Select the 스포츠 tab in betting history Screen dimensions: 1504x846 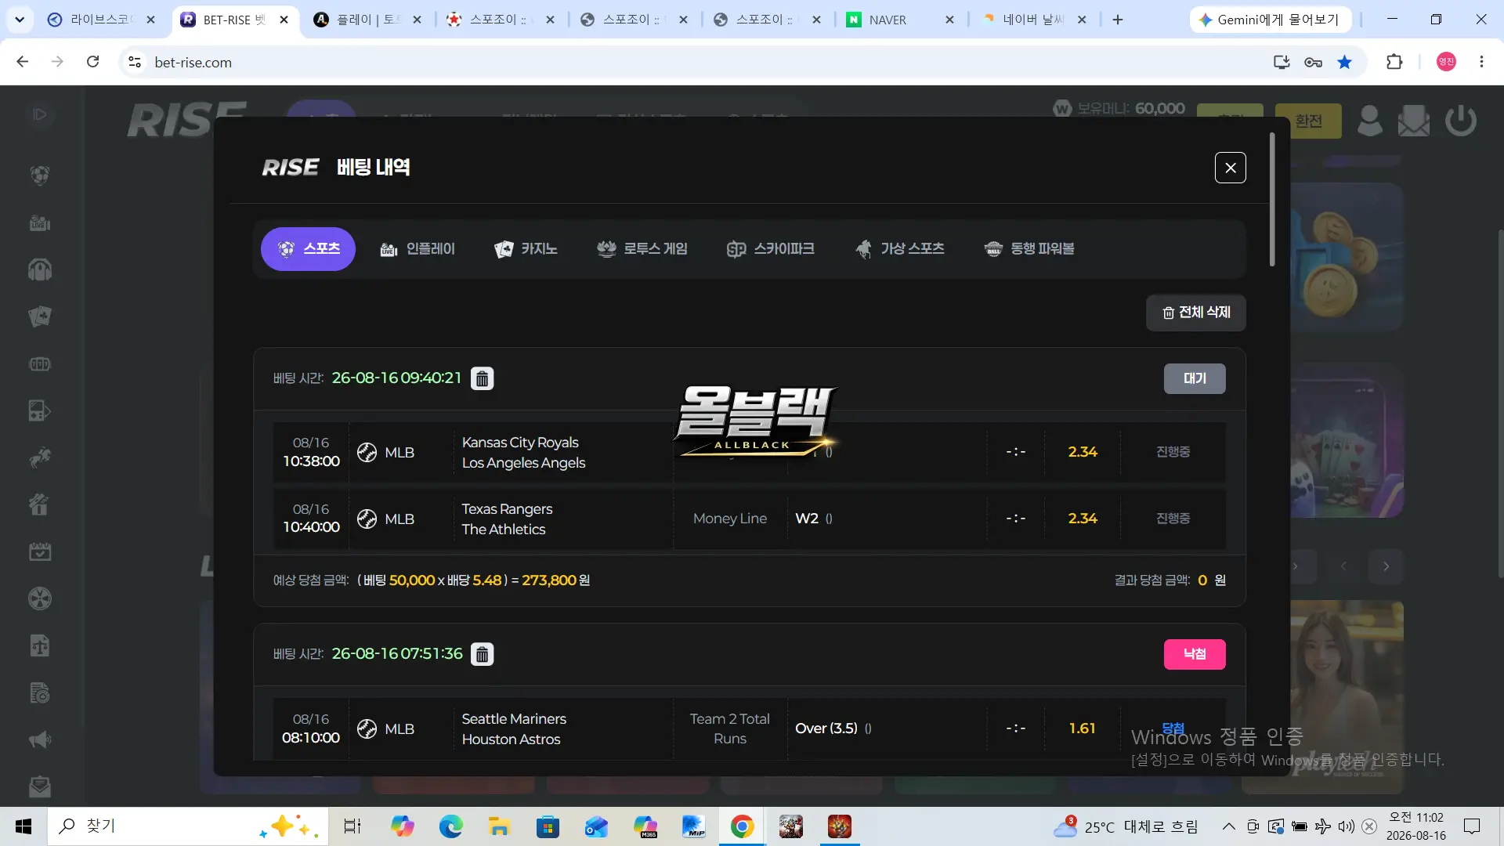[x=308, y=249]
